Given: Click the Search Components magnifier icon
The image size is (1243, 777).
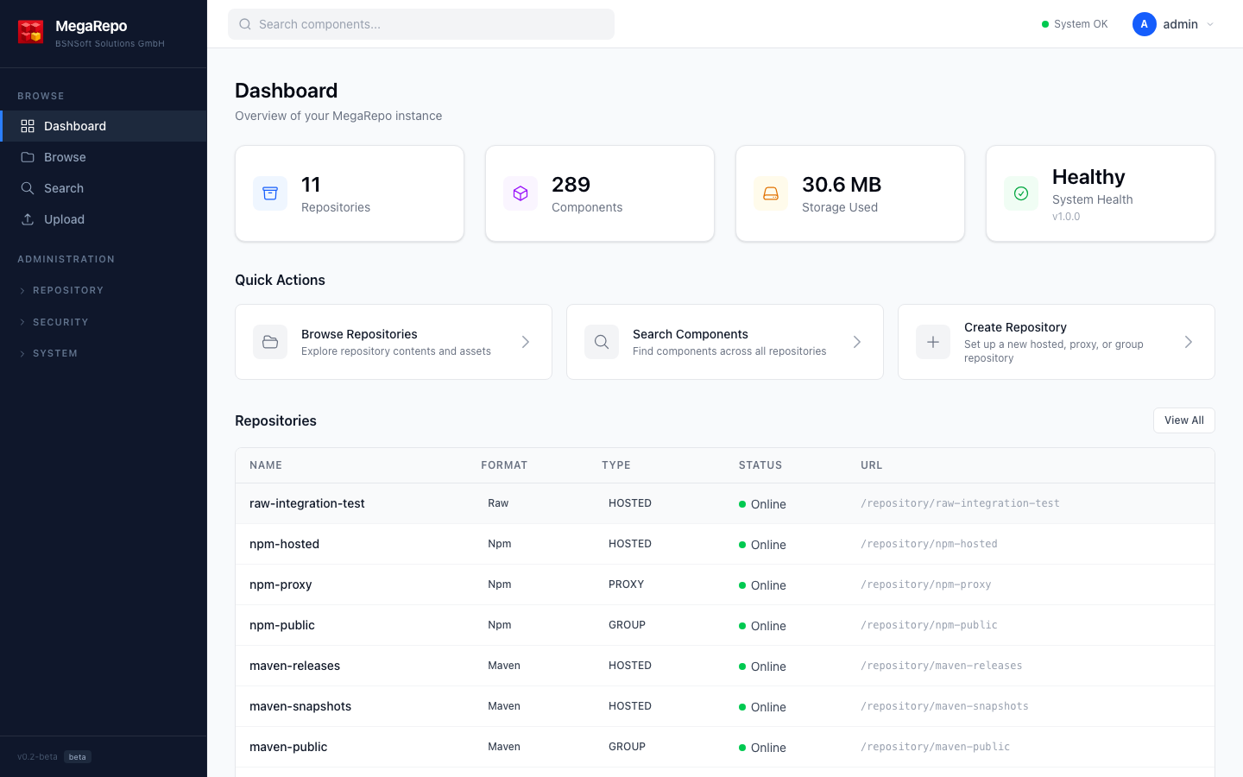Looking at the screenshot, I should (x=602, y=342).
